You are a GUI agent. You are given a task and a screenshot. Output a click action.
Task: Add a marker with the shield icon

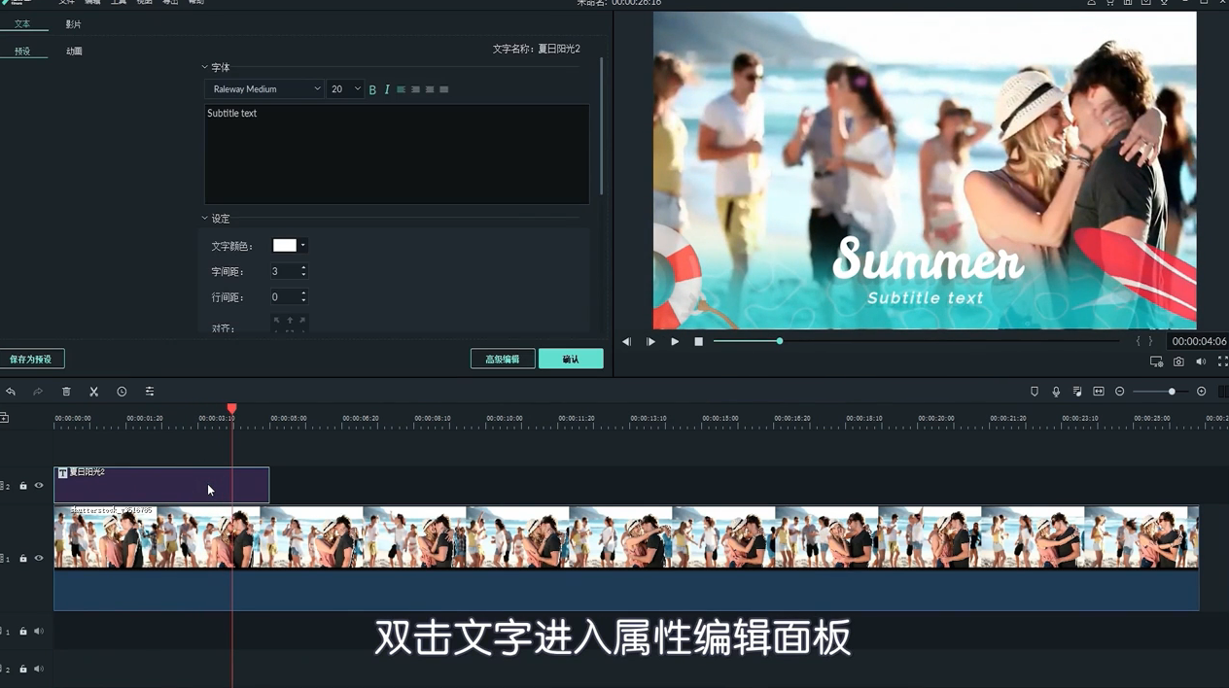1035,392
